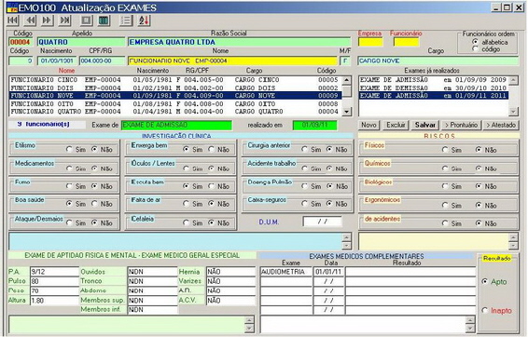
Task: Click the yellow Empresa input field
Action: tap(370, 42)
